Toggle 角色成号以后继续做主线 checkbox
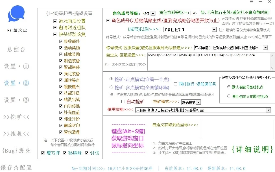This screenshot has width=275, height=172. pos(108,21)
